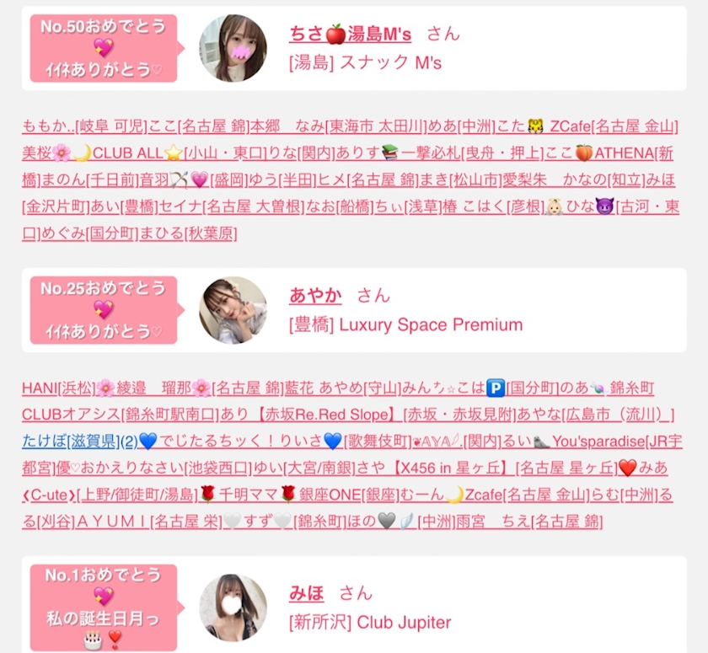Screen dimensions: 708x653
Task: Open the HANI[浜松] link
Action: click(59, 388)
